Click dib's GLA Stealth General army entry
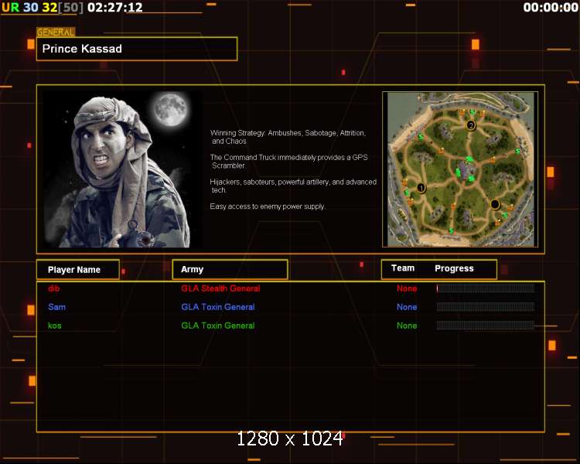This screenshot has height=464, width=580. coord(220,288)
